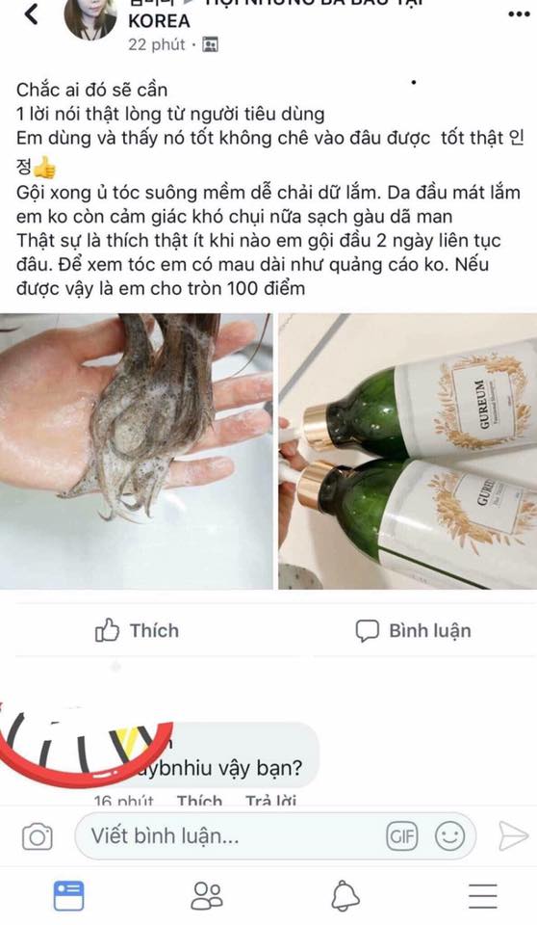Open the foamy hair photo

136,451
